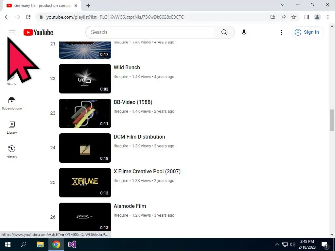
Task: Click the scrollbar down arrow
Action: pyautogui.click(x=332, y=235)
